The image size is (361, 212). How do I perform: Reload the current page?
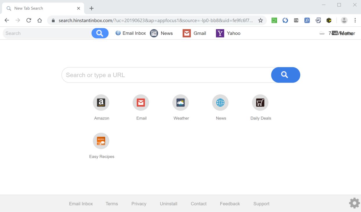(28, 20)
